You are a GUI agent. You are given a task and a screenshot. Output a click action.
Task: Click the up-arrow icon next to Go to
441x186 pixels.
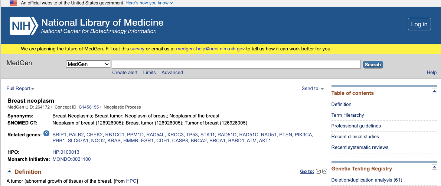point(324,171)
